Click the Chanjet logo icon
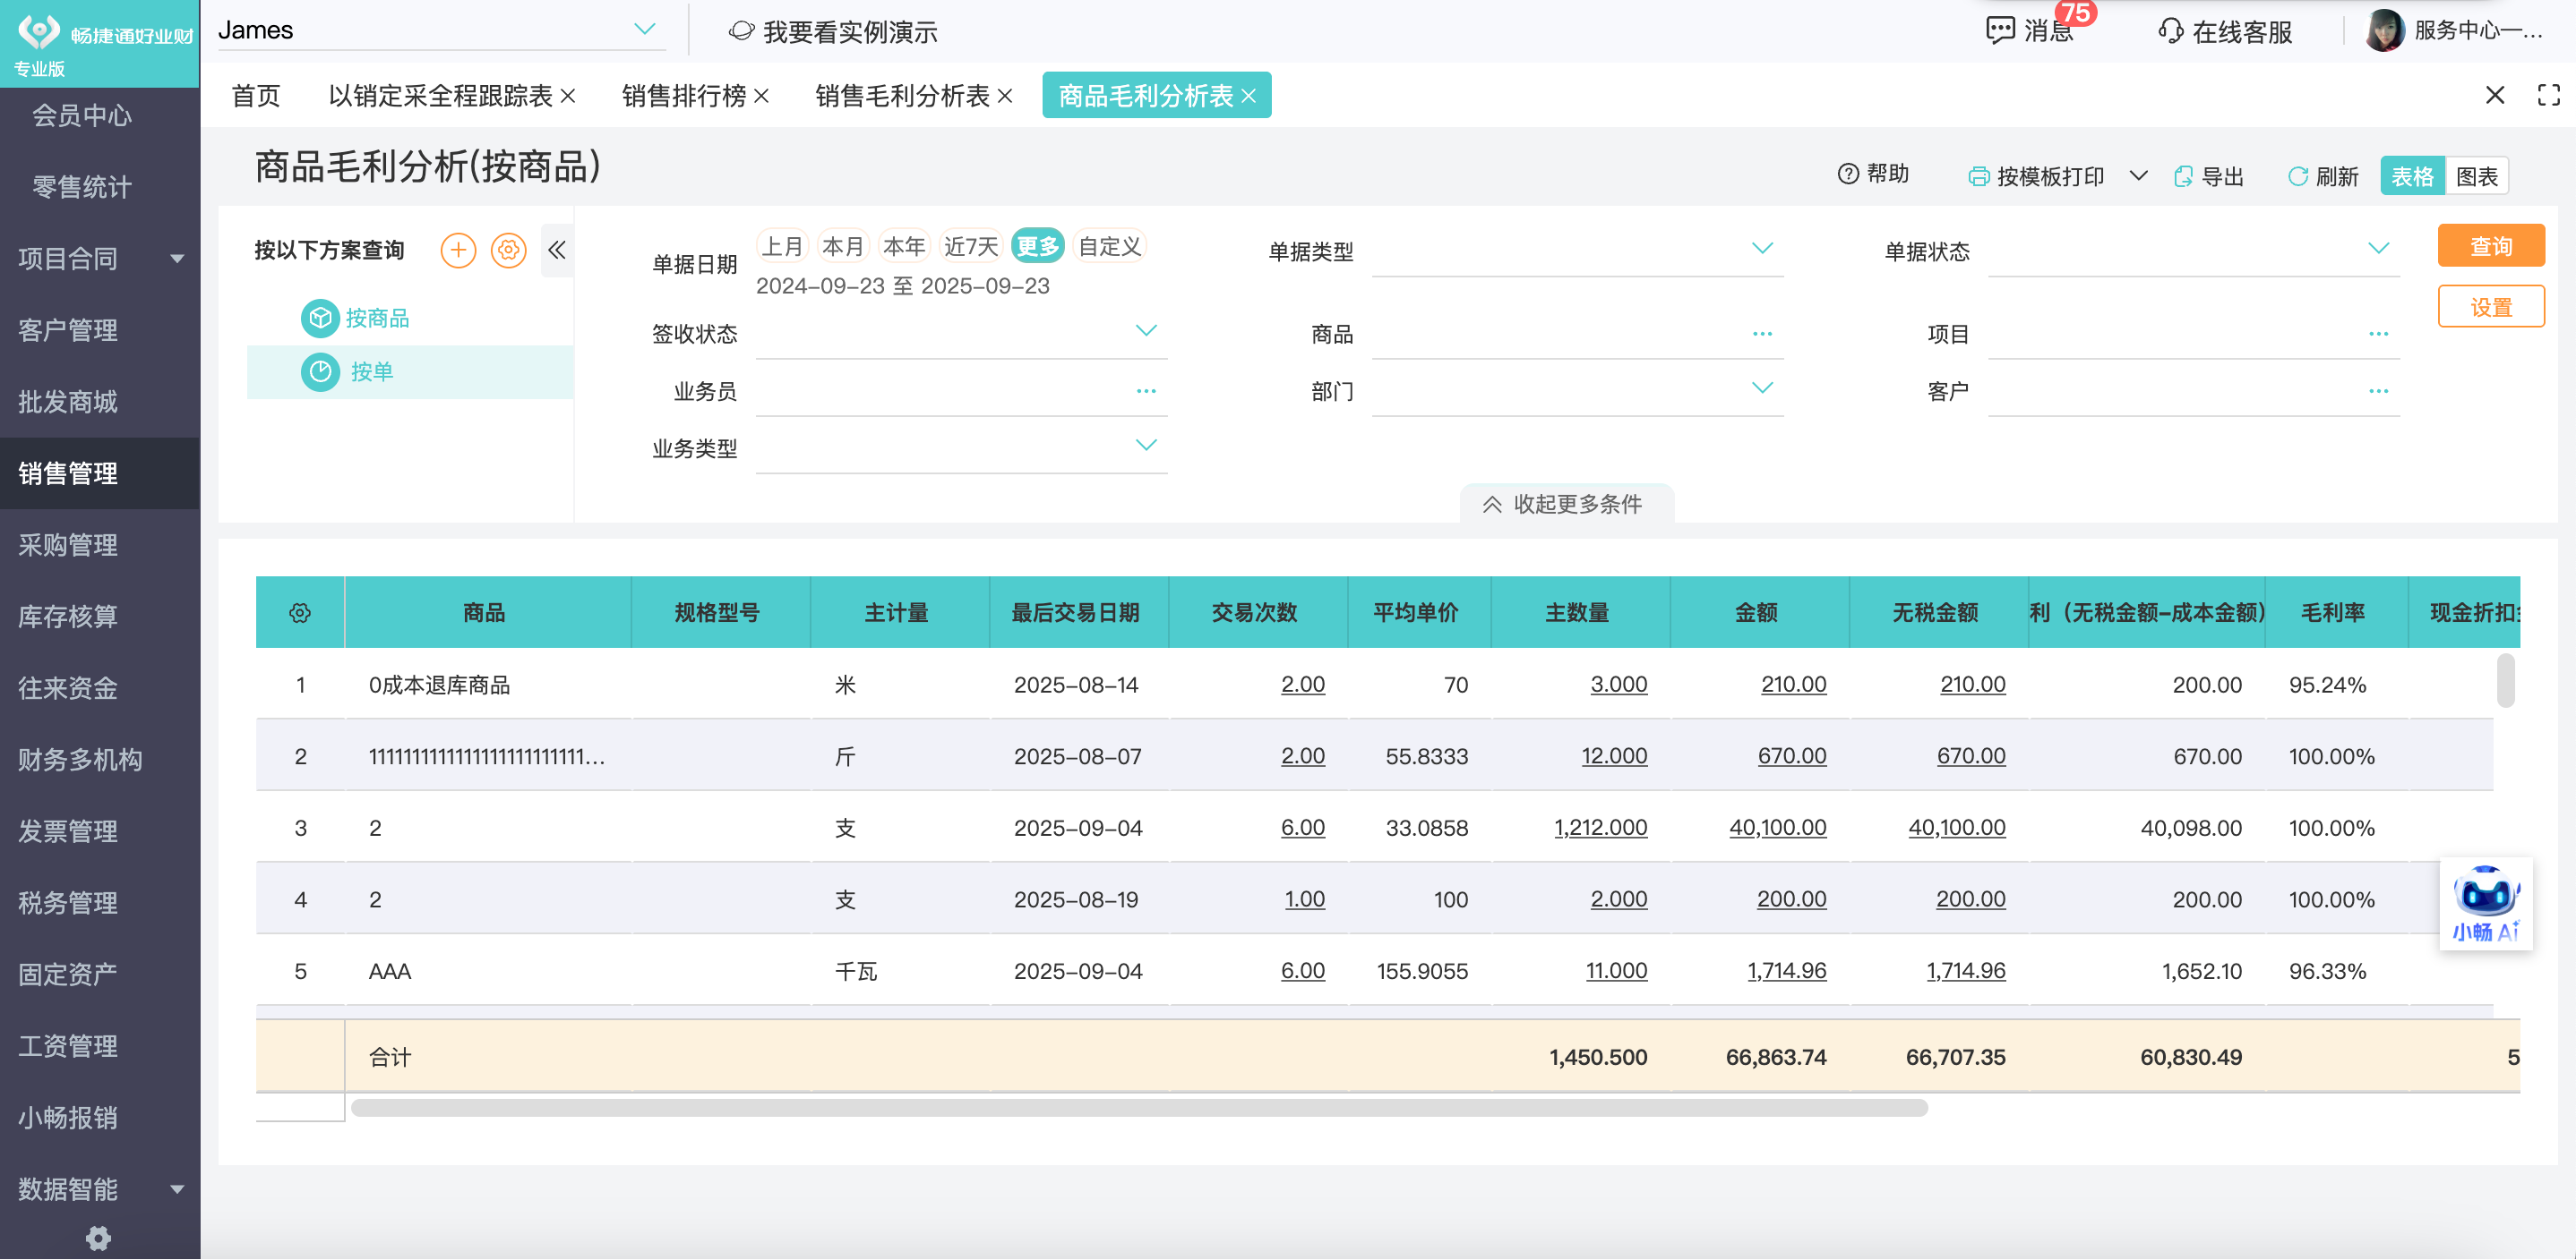2576x1260 pixels. pos(39,31)
